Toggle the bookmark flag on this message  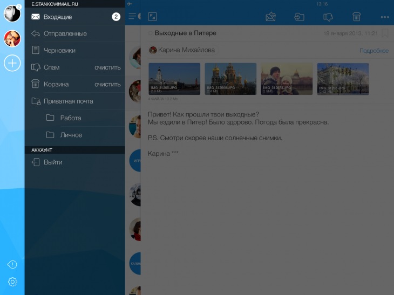tap(385, 33)
